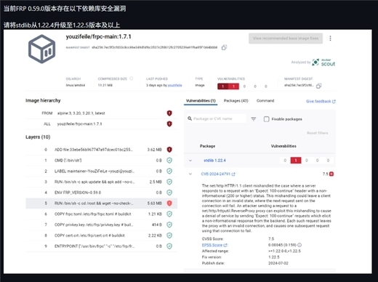
Task: Click View recommended base image fixes button
Action: point(286,39)
